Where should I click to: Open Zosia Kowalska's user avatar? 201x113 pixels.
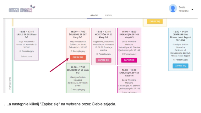point(173,8)
